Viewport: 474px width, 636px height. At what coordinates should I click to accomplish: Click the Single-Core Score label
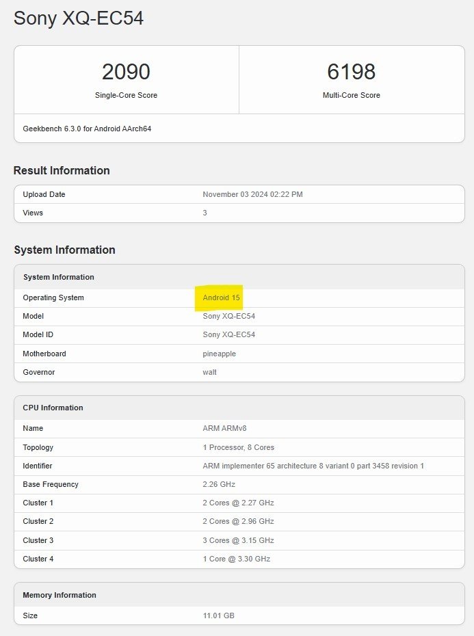tap(126, 96)
